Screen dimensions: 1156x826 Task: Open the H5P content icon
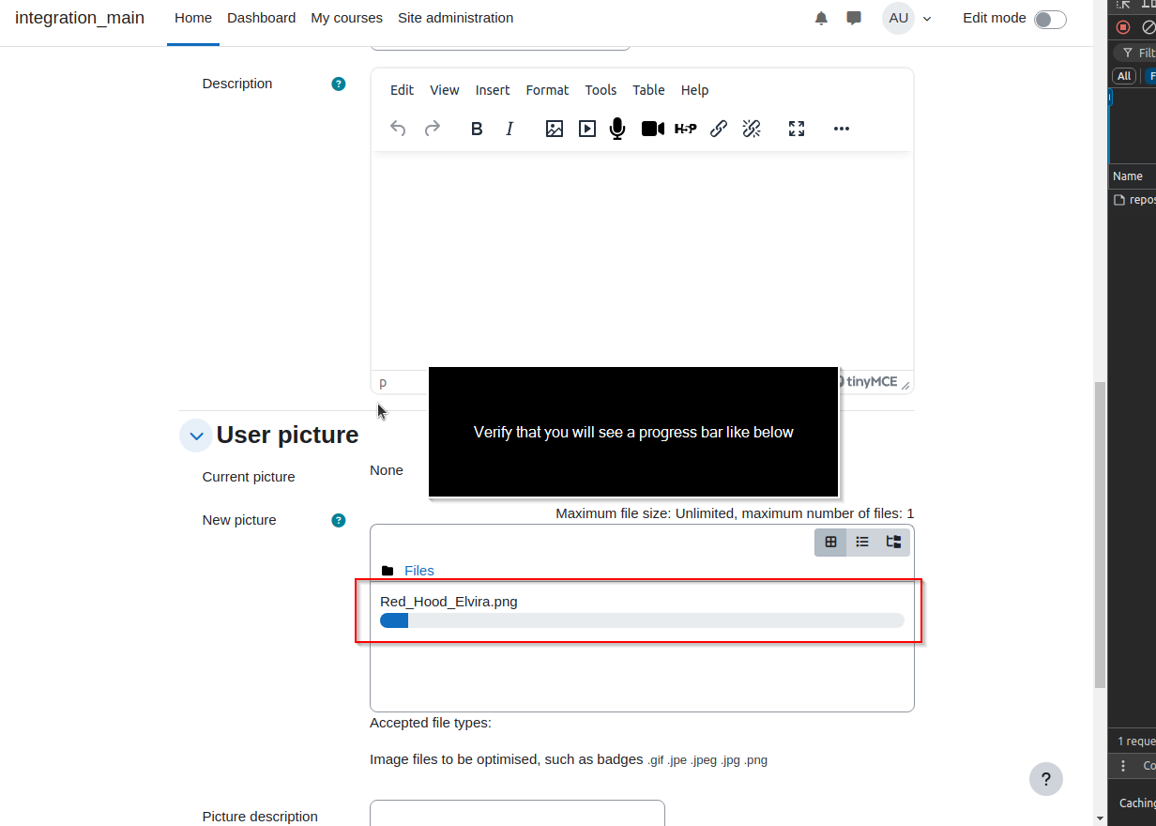(686, 129)
